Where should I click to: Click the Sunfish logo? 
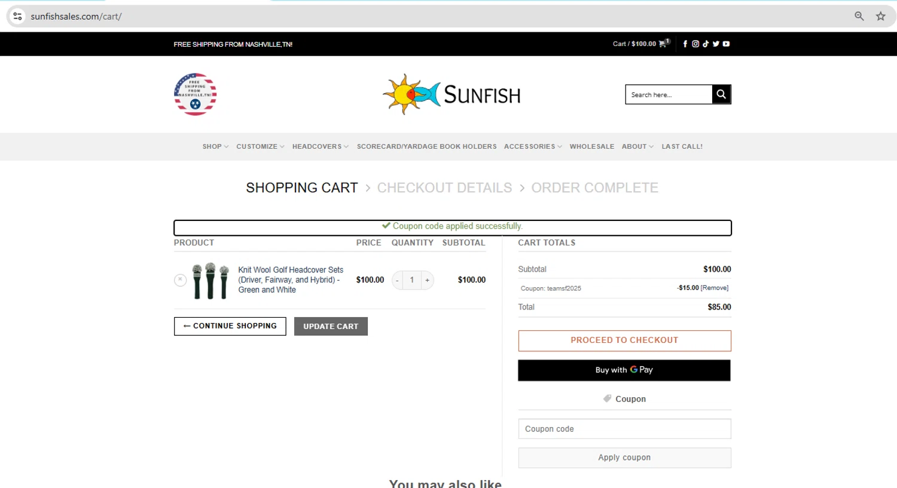tap(451, 94)
